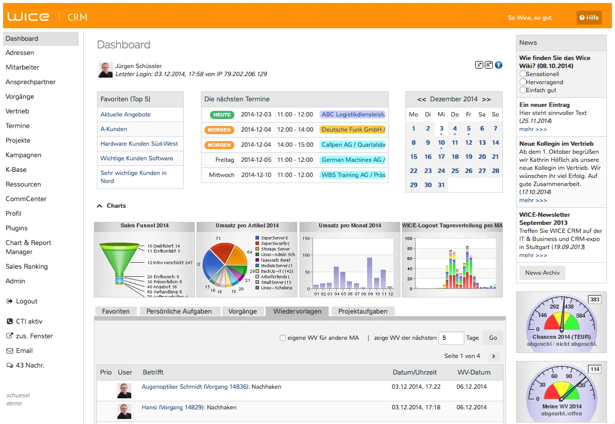Open the Deutsche Funk GmbH appointment
The height and width of the screenshot is (424, 615).
click(352, 130)
